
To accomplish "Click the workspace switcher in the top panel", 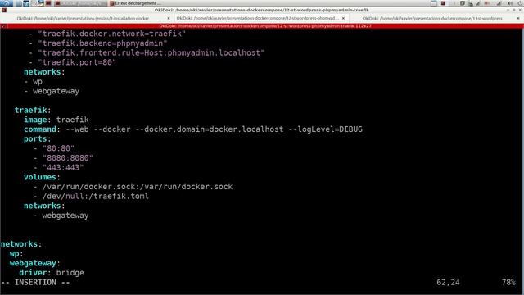I will (x=433, y=3).
